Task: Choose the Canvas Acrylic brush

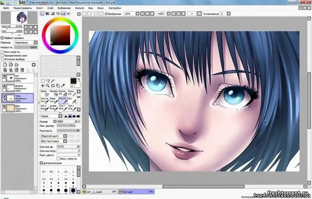Action: [x=44, y=101]
